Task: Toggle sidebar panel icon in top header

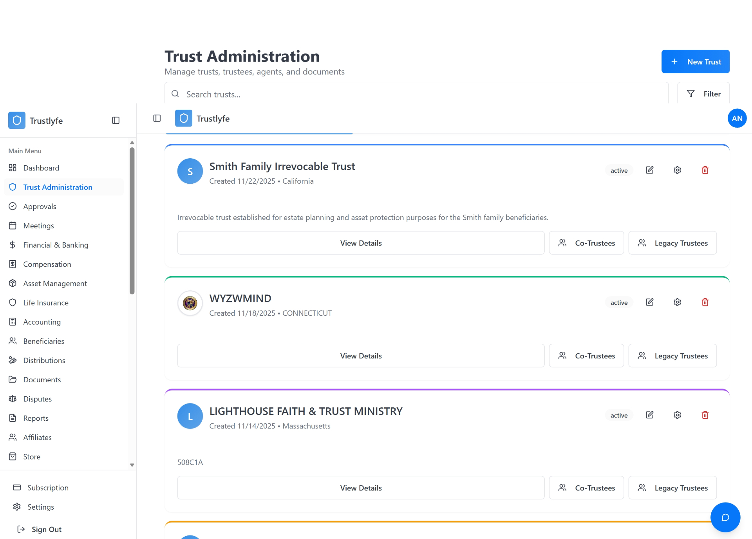Action: point(157,118)
